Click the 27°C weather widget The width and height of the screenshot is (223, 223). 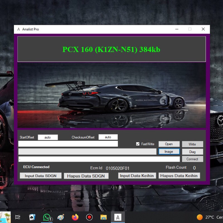pos(210,217)
